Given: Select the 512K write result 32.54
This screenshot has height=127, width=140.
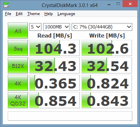Looking at the screenshot, I should click(107, 65).
